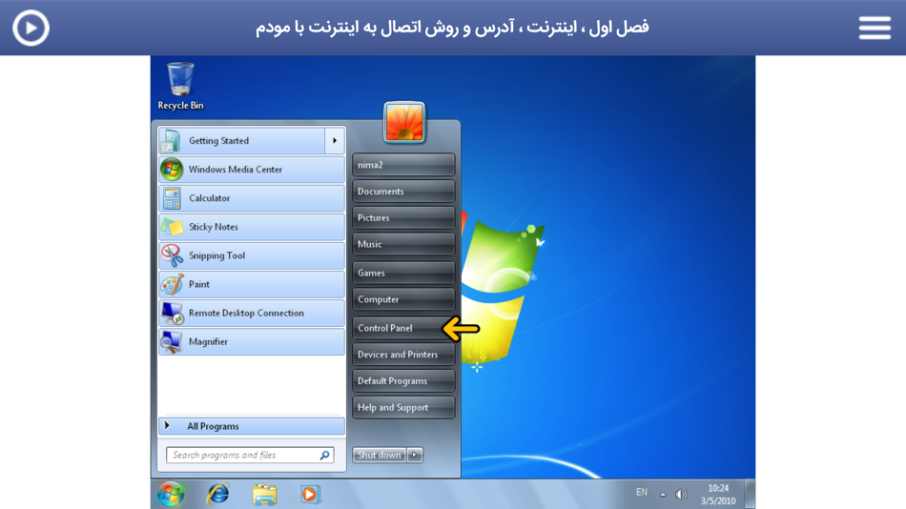Click the Snipping Tool label
Screen dimensions: 906x509
pyautogui.click(x=216, y=255)
